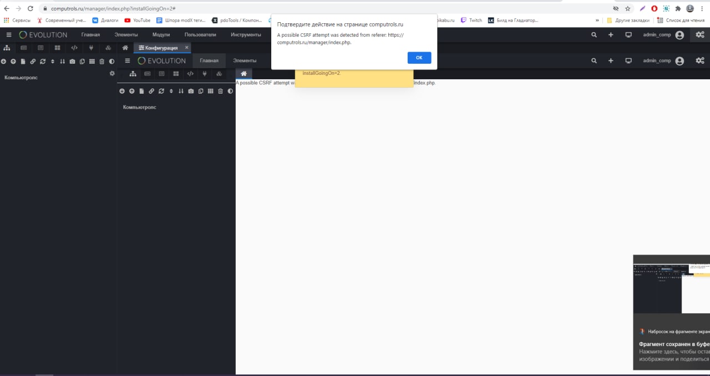The image size is (710, 376).
Task: Select plug plugins tab in inner sidebar
Action: [205, 74]
